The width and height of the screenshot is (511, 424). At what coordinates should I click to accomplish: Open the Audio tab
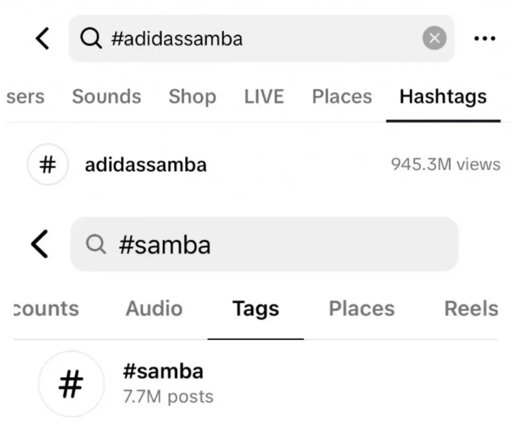154,309
